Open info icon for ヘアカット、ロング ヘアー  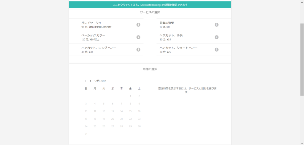(x=138, y=50)
